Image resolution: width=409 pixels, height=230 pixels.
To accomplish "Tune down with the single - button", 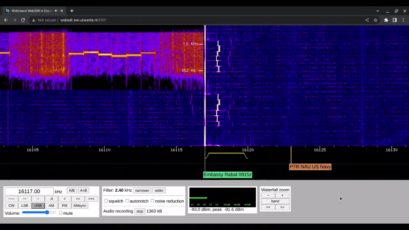I will coord(38,199).
